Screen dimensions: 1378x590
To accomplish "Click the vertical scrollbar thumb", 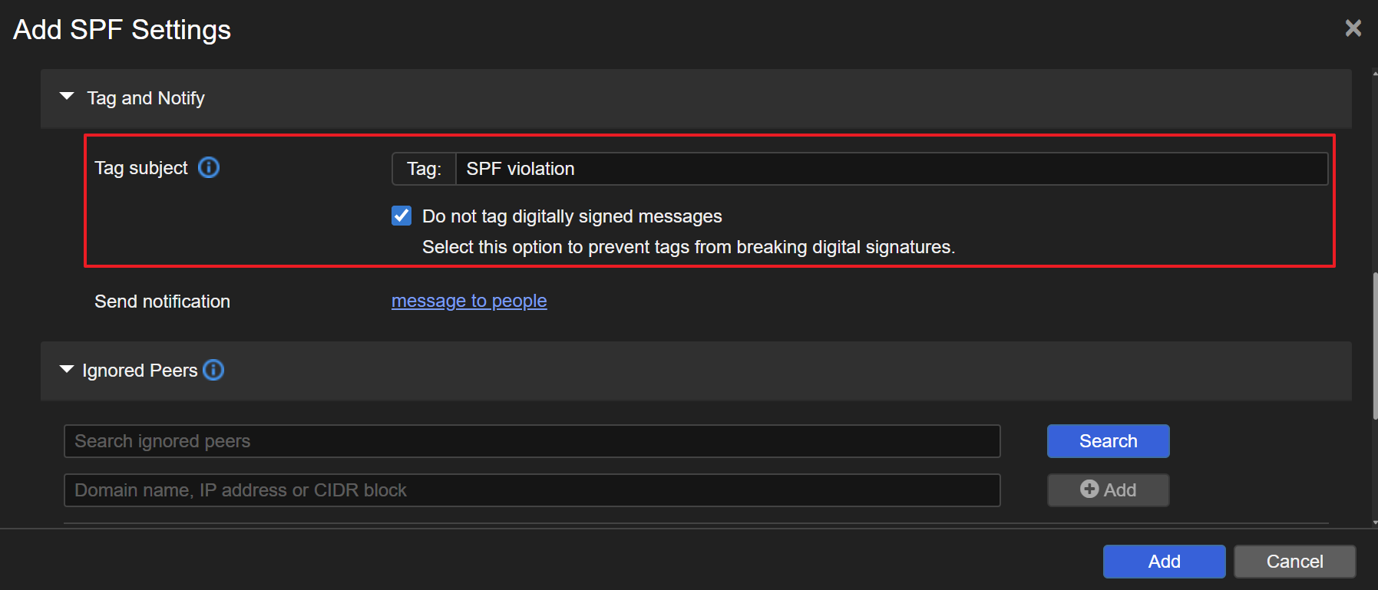I will [x=1374, y=345].
